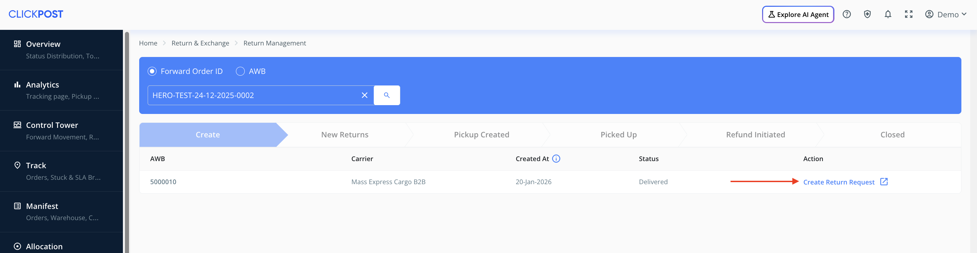This screenshot has height=253, width=977.
Task: Click the Status column header
Action: [x=648, y=159]
